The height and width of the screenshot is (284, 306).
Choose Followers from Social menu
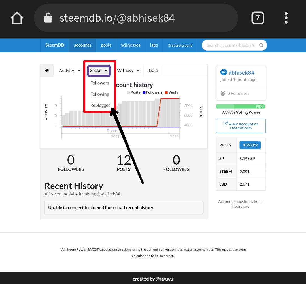click(100, 83)
